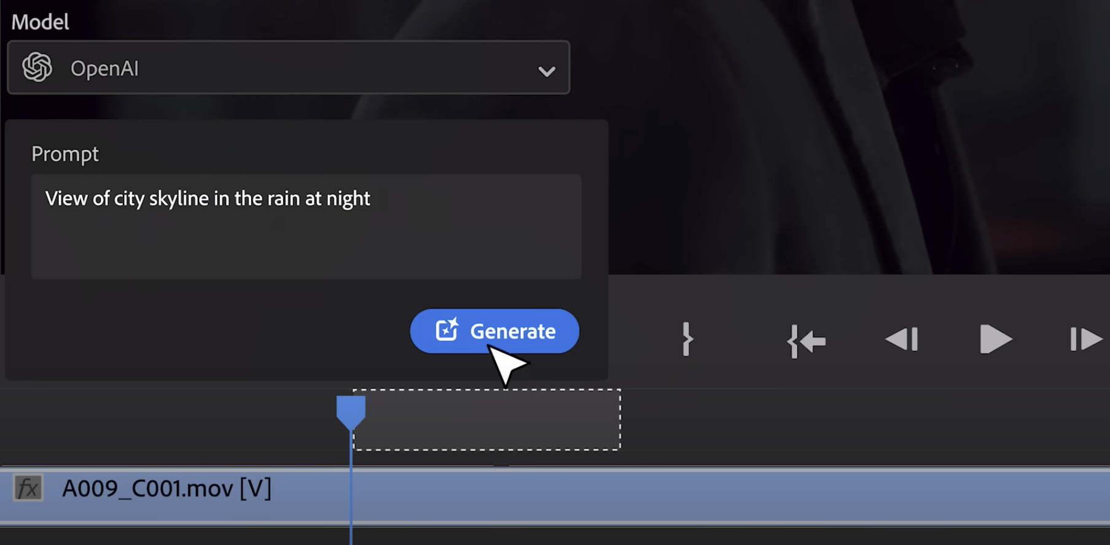
Task: Click the Model label
Action: [40, 22]
